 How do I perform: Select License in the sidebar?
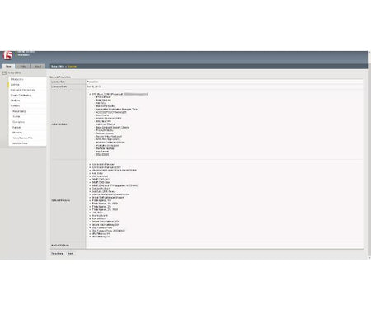pos(15,85)
